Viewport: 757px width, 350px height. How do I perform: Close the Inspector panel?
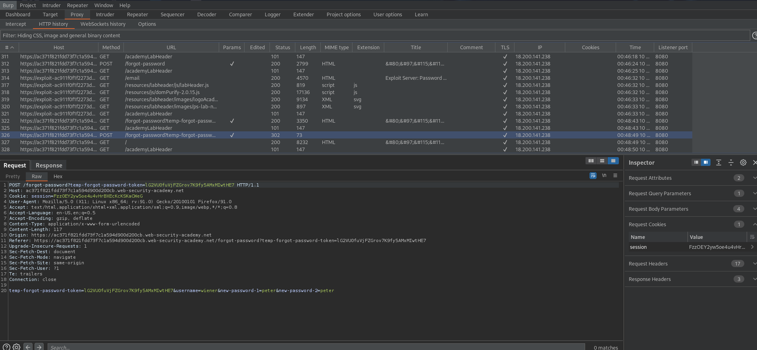[755, 162]
